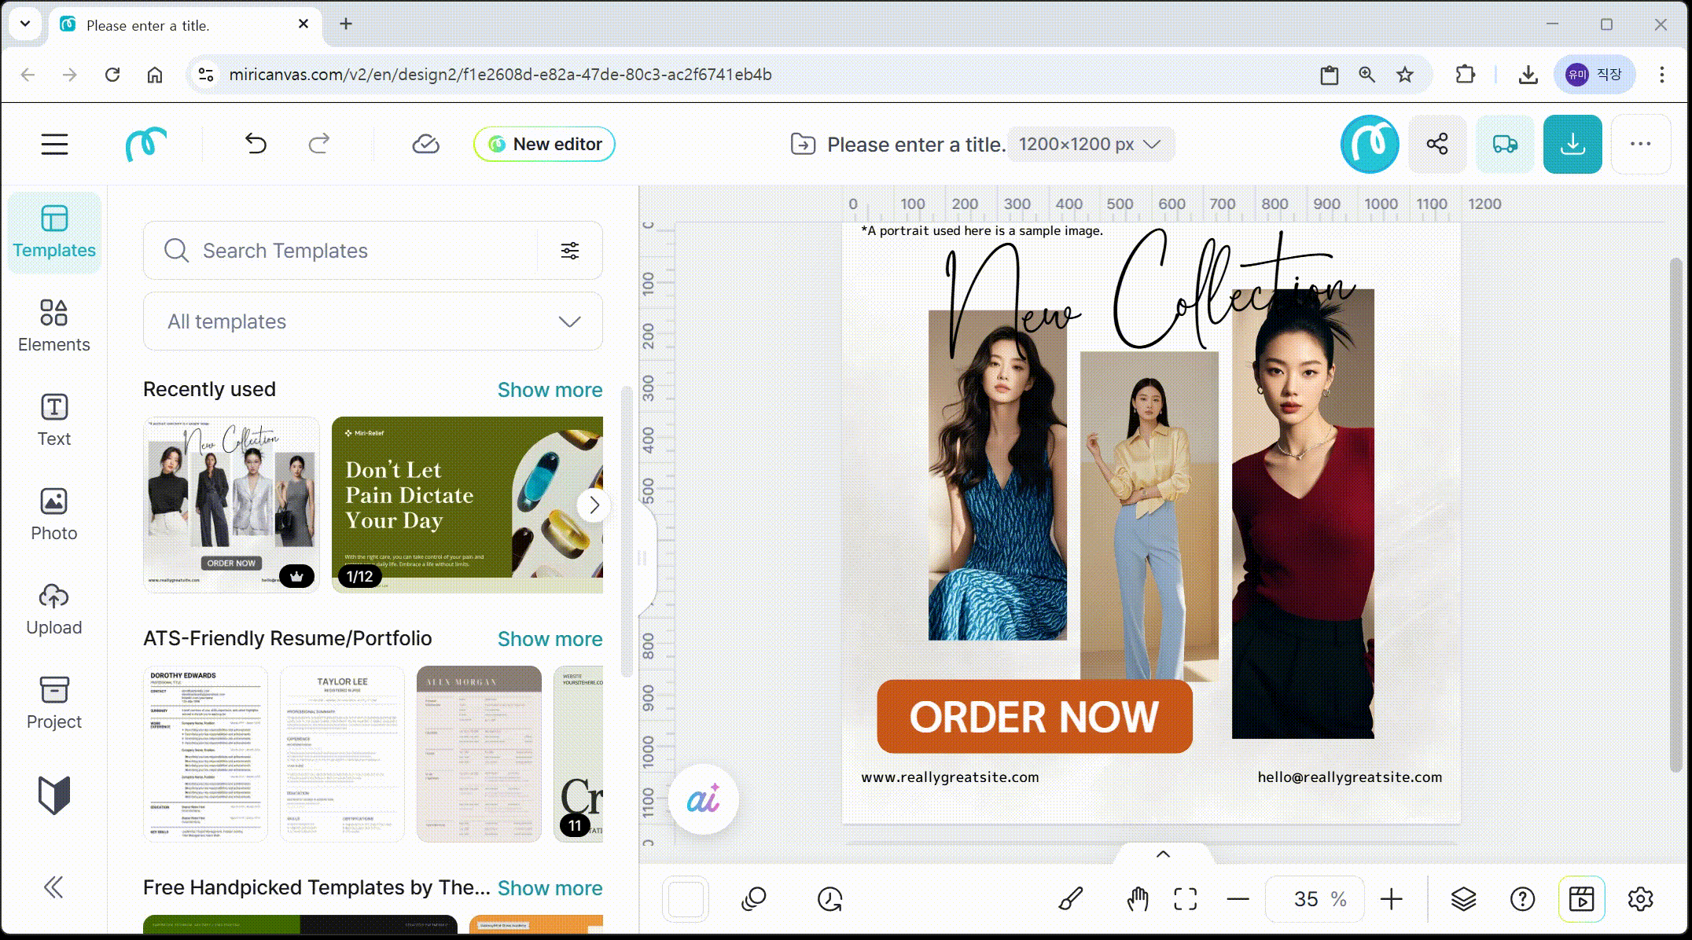This screenshot has height=940, width=1692.
Task: Open the Elements sidebar panel
Action: click(x=53, y=325)
